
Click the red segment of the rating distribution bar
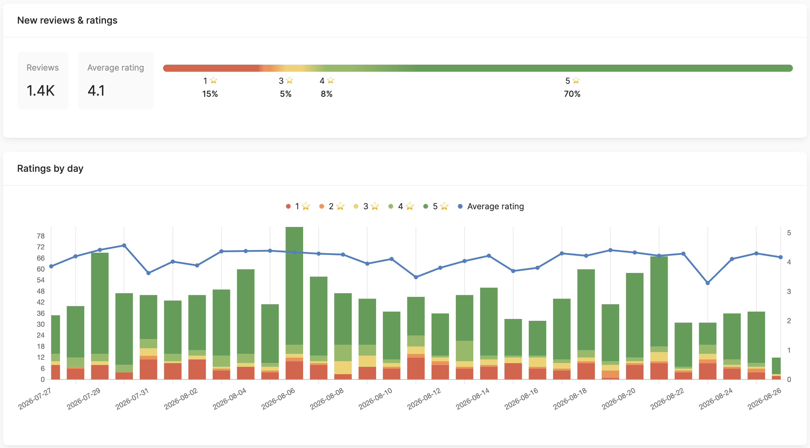(211, 68)
